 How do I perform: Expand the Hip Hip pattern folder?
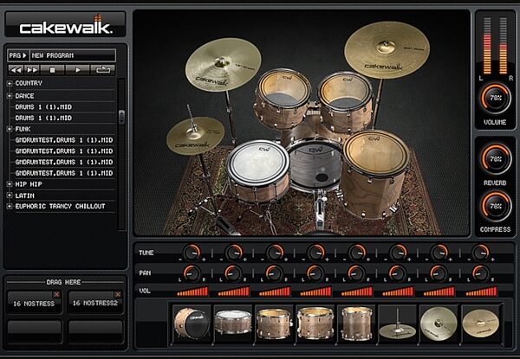(10, 184)
